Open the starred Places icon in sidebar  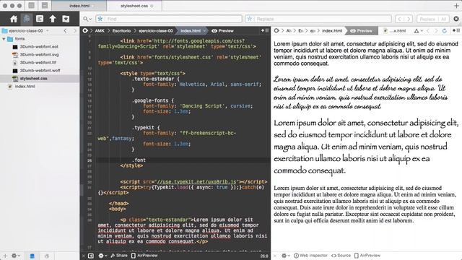tap(66, 19)
